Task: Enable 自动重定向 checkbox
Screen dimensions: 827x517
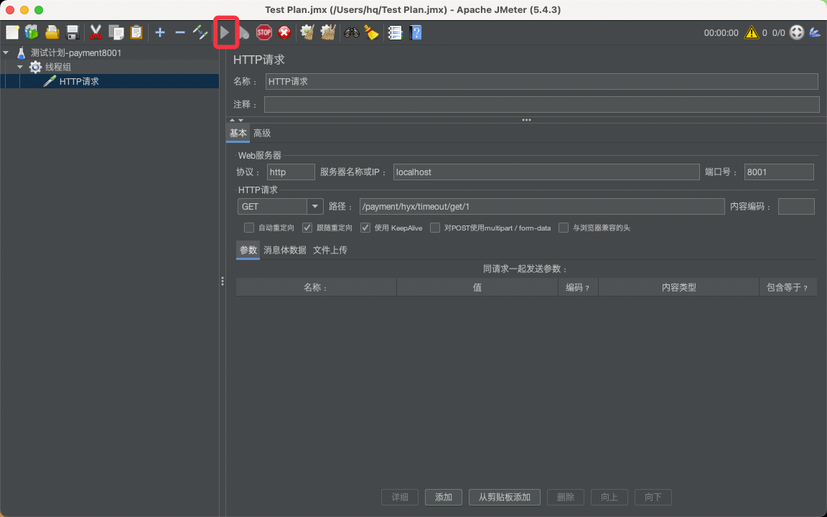Action: click(x=249, y=228)
